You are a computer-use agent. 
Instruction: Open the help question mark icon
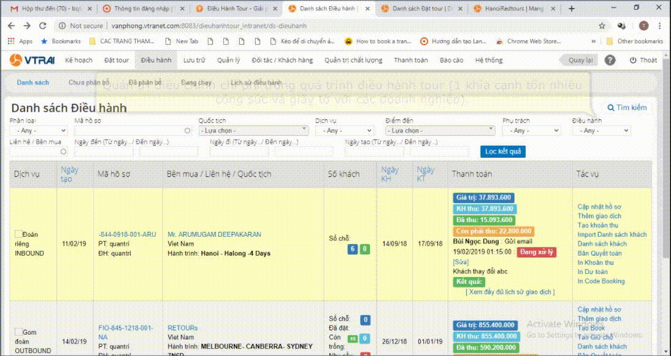pos(610,60)
